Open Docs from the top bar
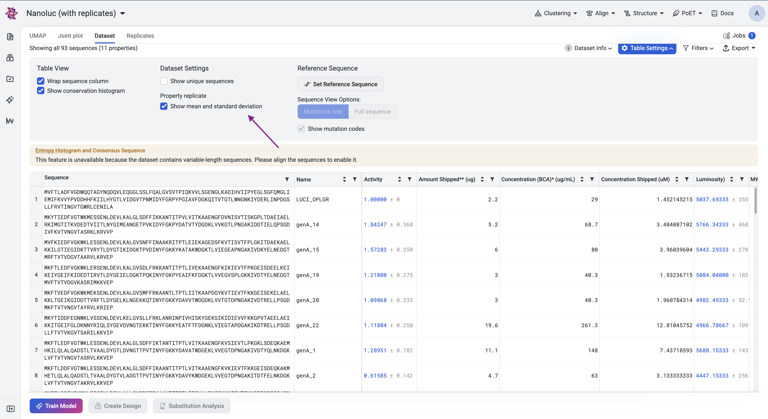768x419 pixels. coord(723,13)
